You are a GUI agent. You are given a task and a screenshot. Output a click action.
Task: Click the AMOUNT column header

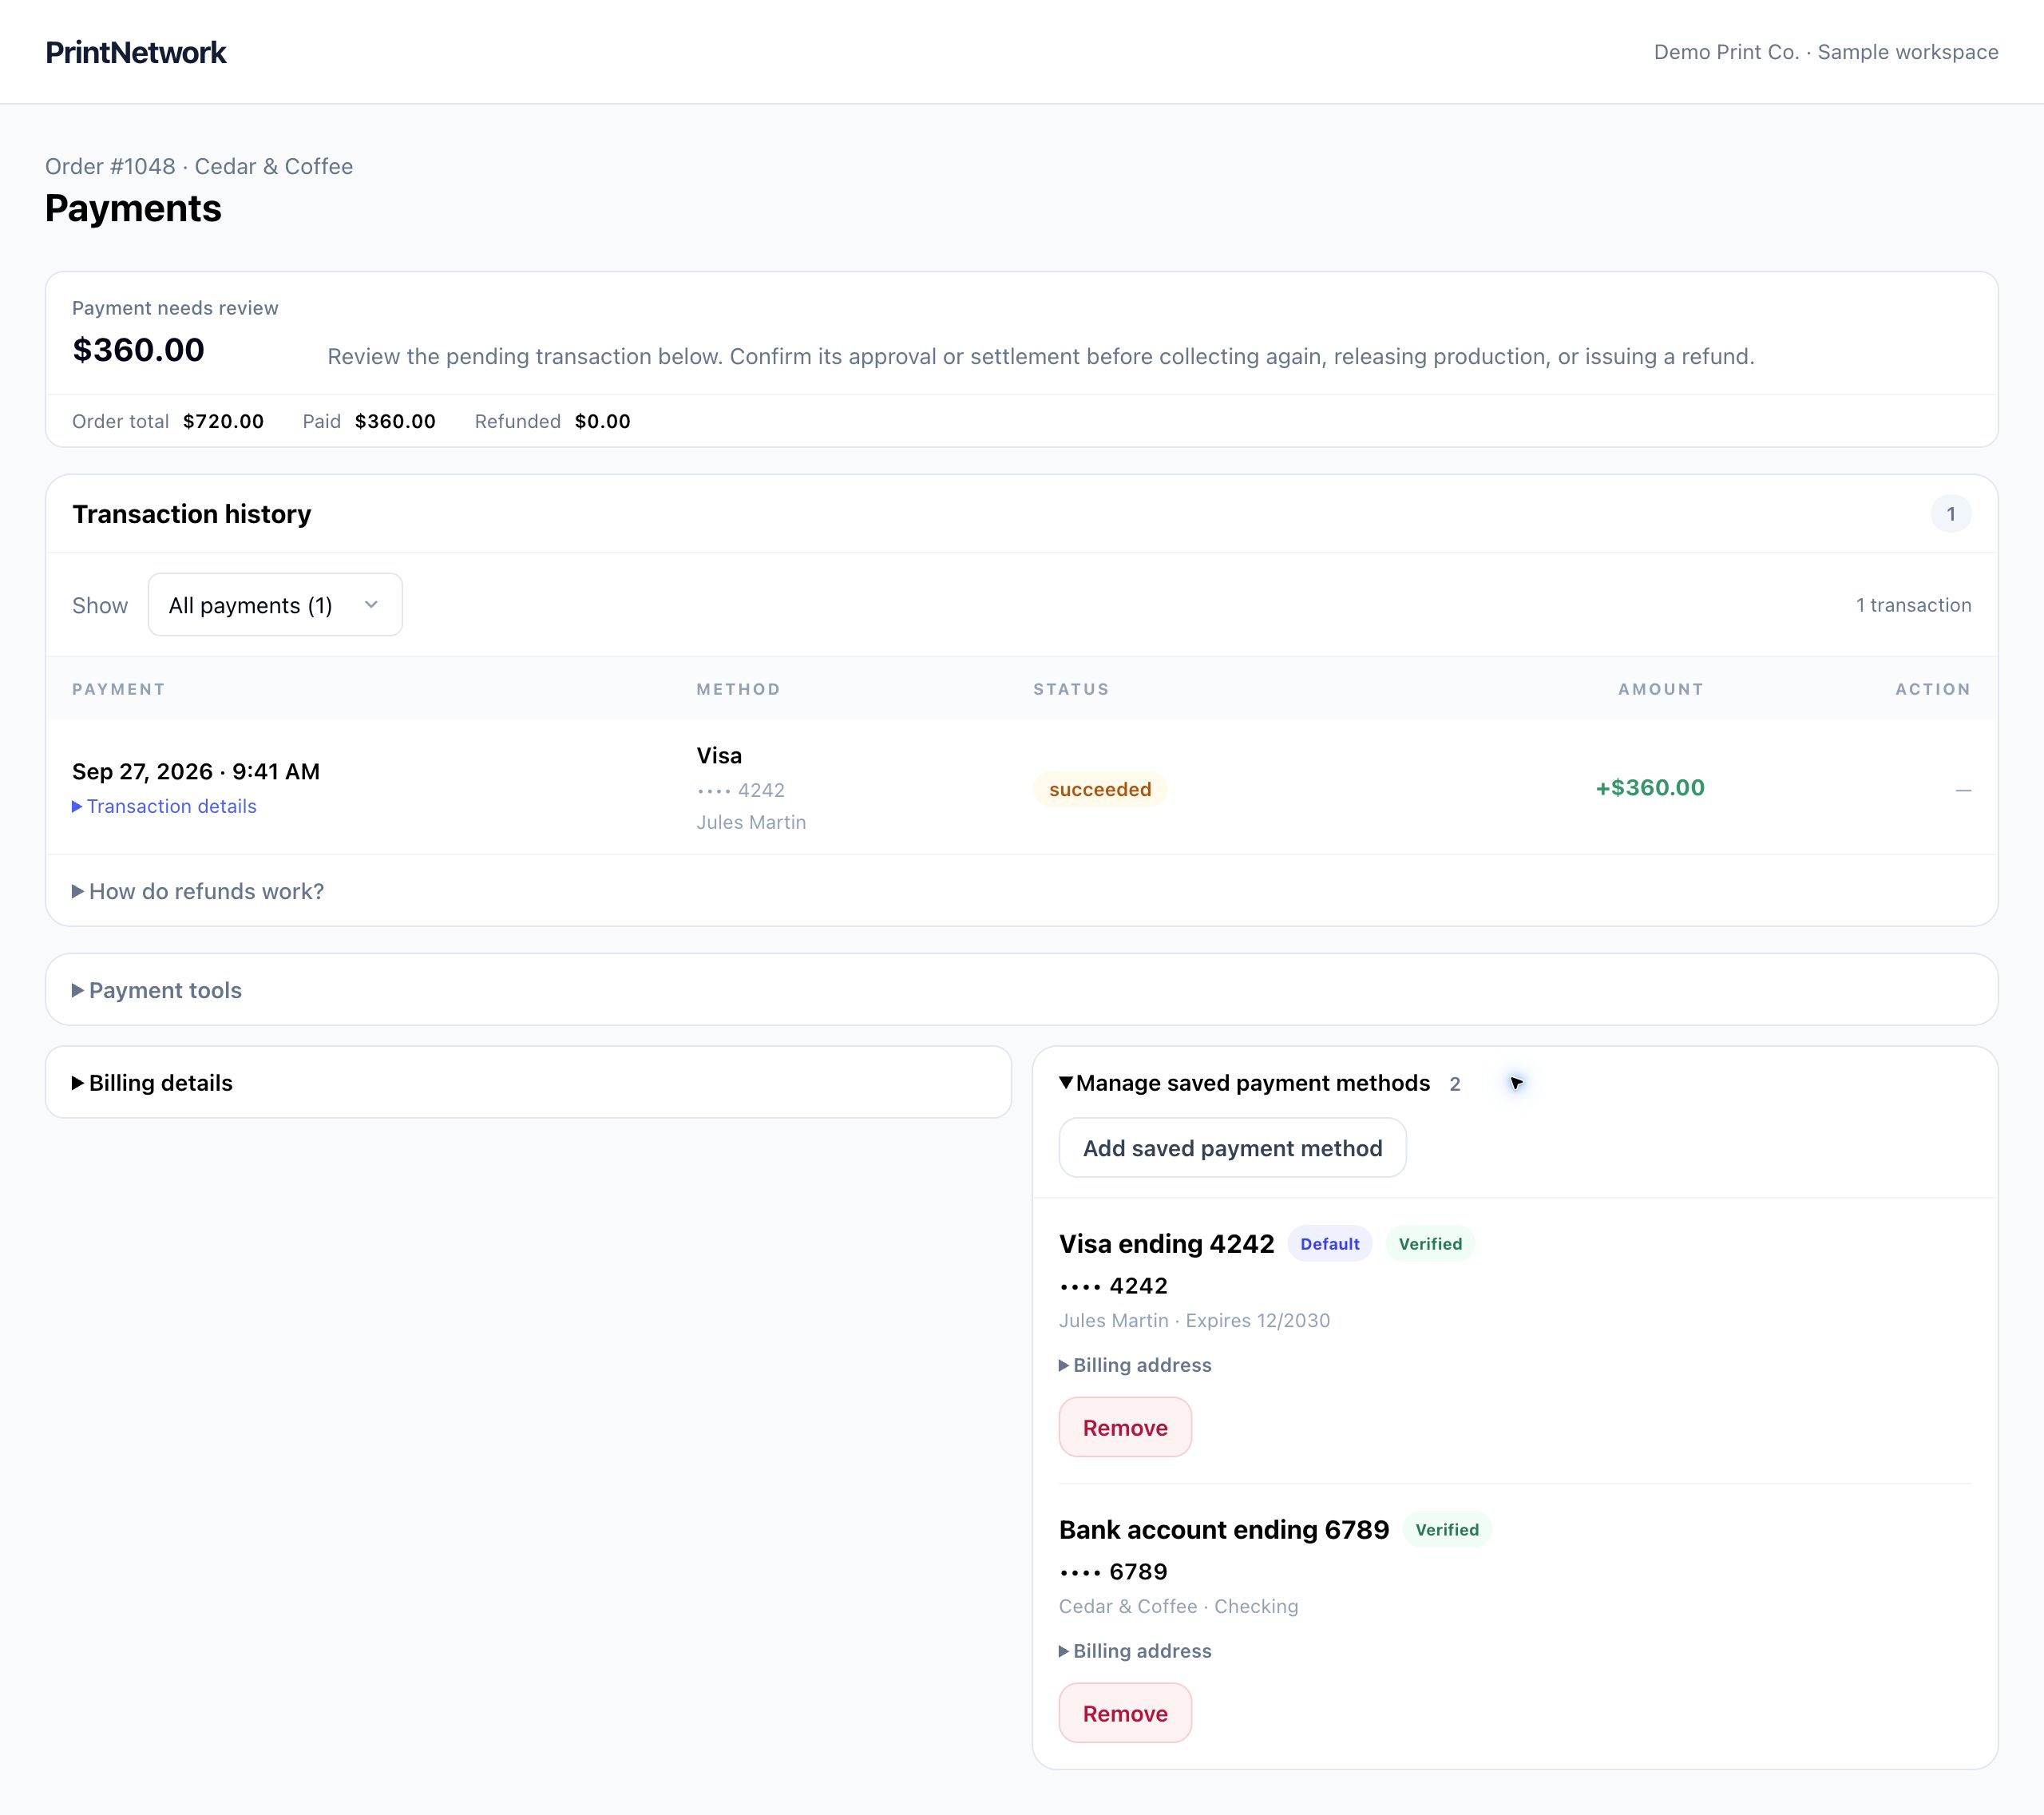[1661, 689]
